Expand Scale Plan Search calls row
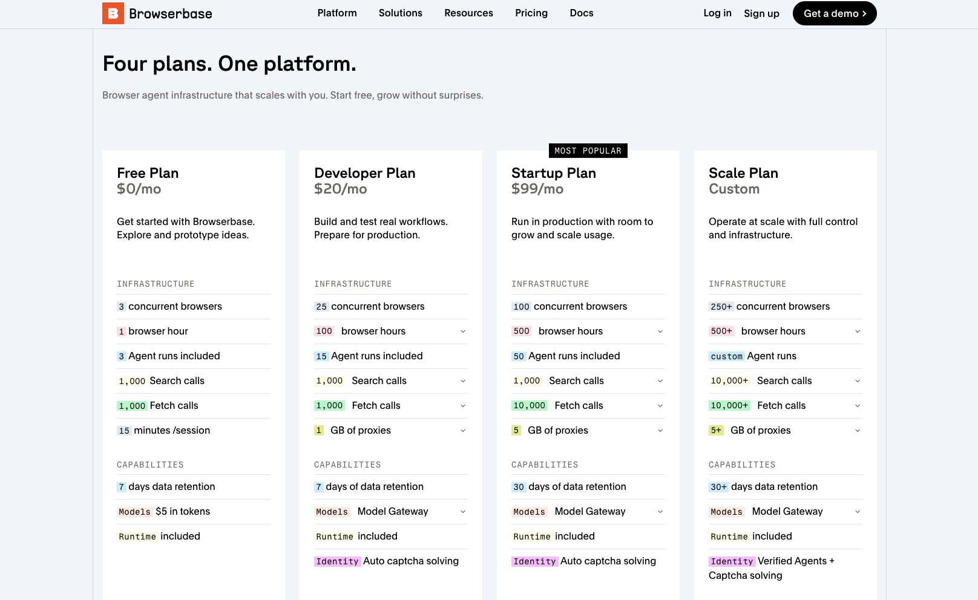The height and width of the screenshot is (600, 978). tap(786, 381)
